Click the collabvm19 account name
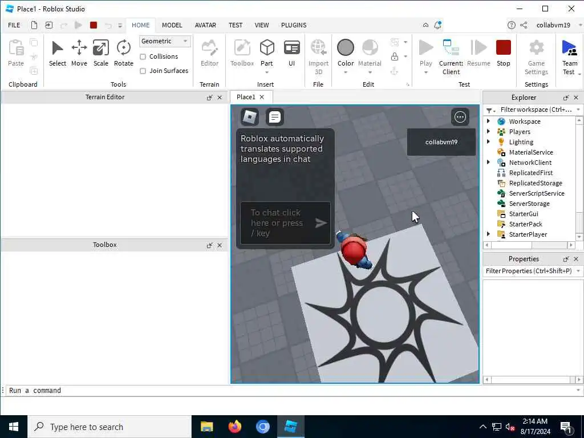This screenshot has height=438, width=584. point(553,25)
